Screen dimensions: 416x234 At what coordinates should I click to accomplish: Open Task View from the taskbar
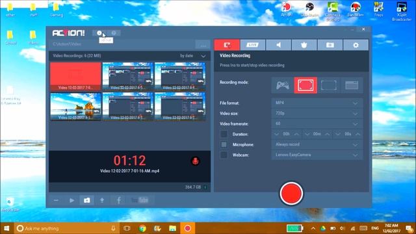(127, 228)
